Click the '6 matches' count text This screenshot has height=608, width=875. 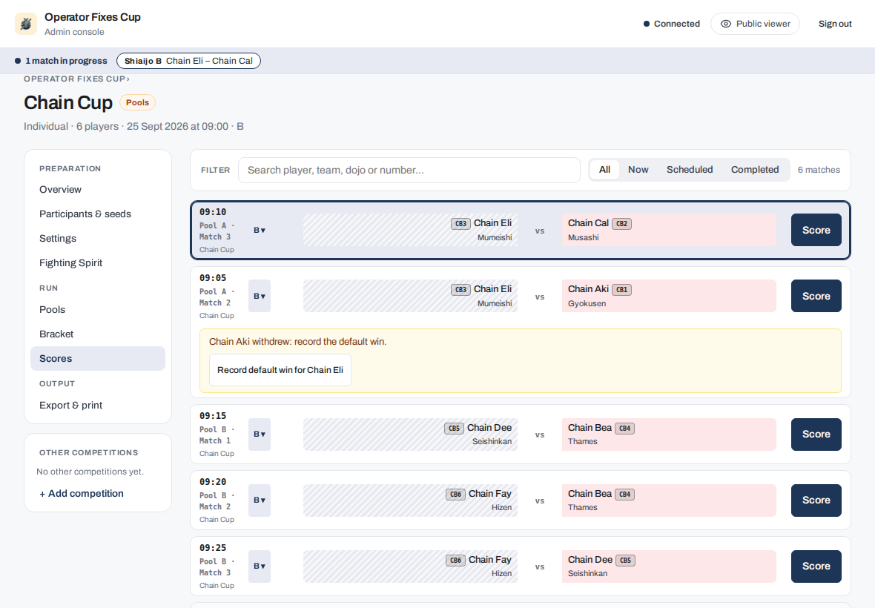click(x=819, y=170)
